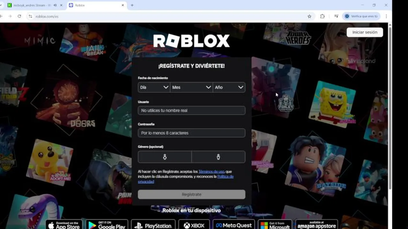Open the Microsoft store badge

pos(275,225)
